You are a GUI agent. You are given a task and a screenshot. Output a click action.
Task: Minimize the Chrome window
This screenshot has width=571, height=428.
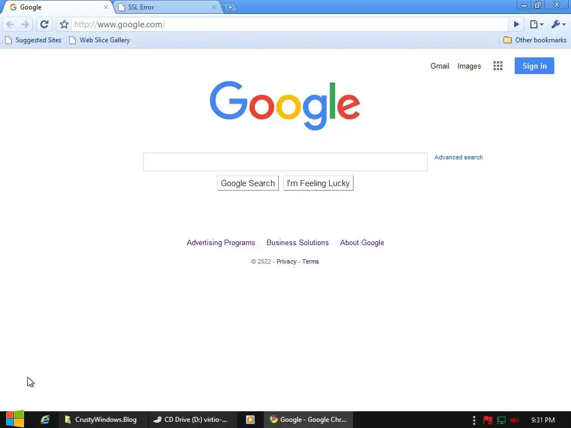(x=524, y=5)
